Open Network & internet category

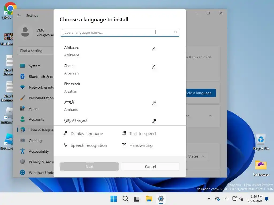36,87
